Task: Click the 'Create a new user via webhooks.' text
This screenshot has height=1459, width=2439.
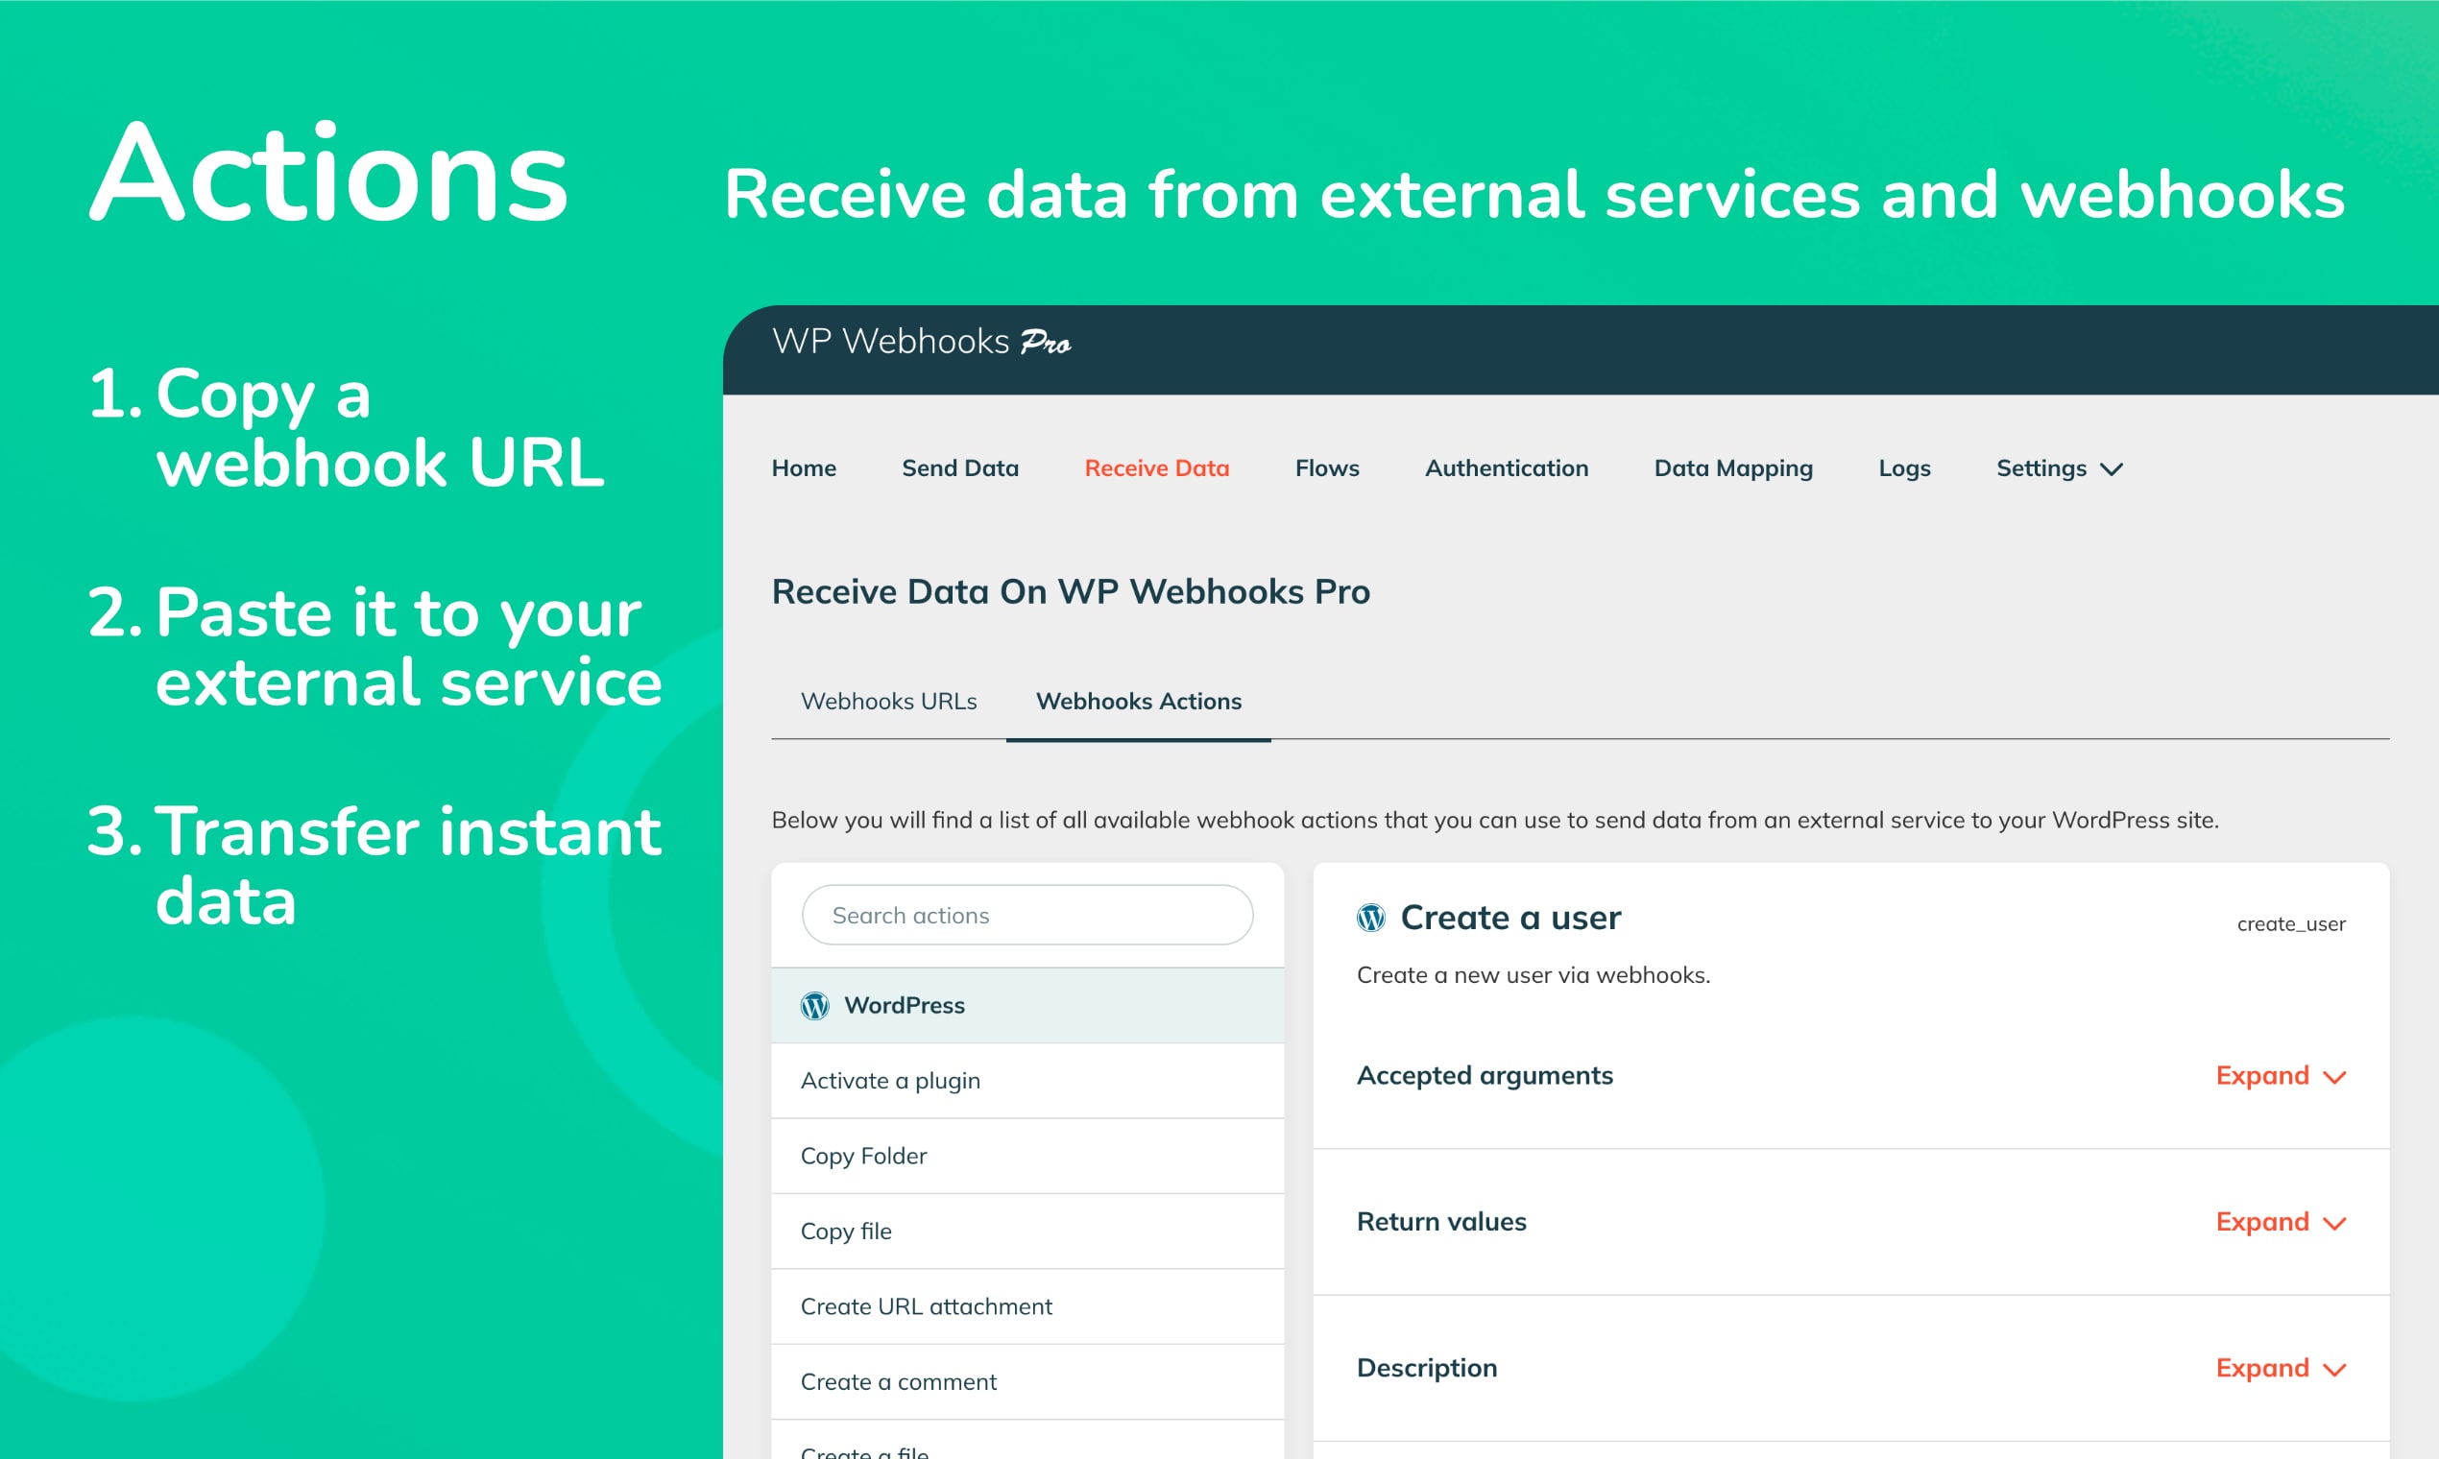Action: 1533,975
